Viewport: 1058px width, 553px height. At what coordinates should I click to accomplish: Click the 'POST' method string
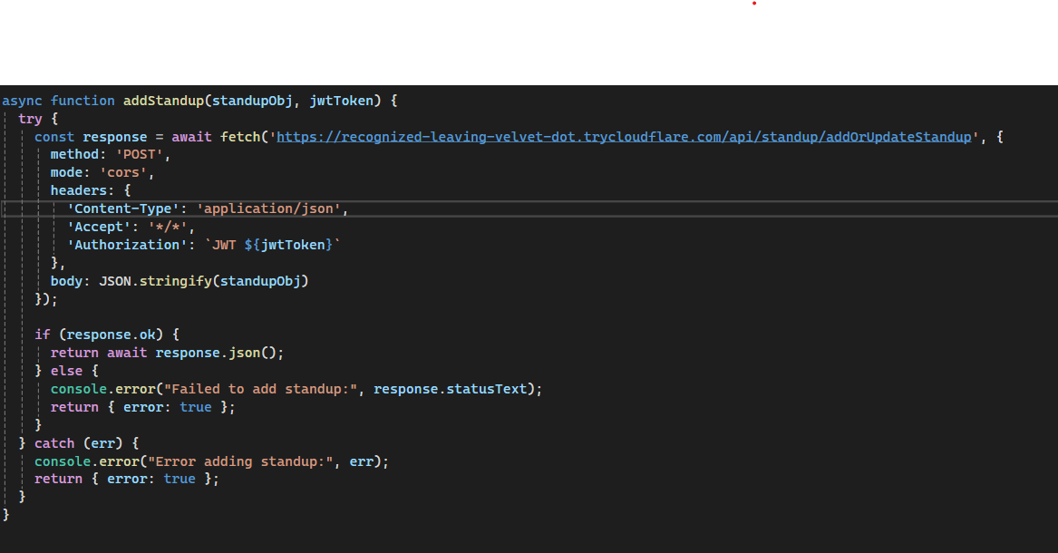click(x=139, y=154)
